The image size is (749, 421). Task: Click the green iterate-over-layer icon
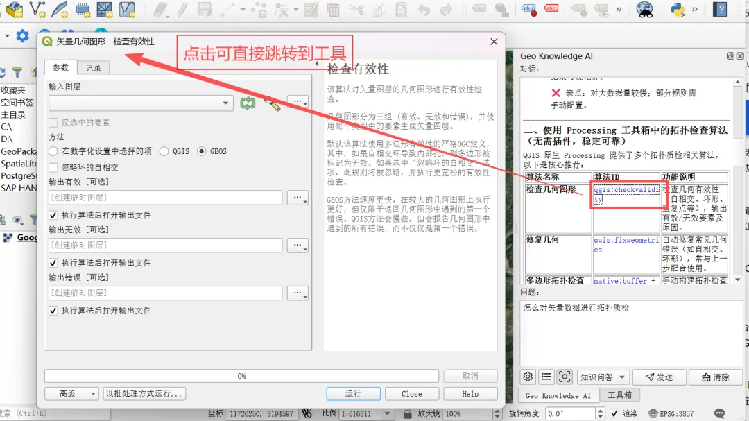(248, 103)
